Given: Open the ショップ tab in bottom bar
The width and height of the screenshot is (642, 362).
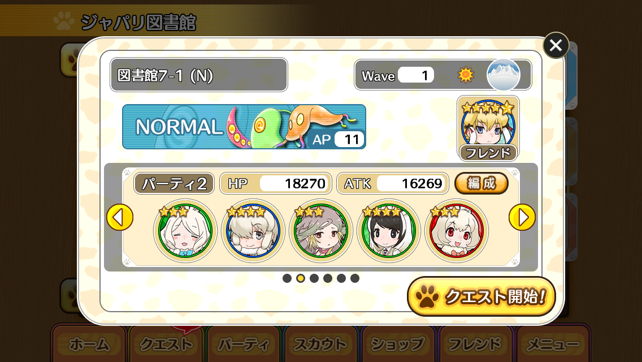Looking at the screenshot, I should pos(398,344).
